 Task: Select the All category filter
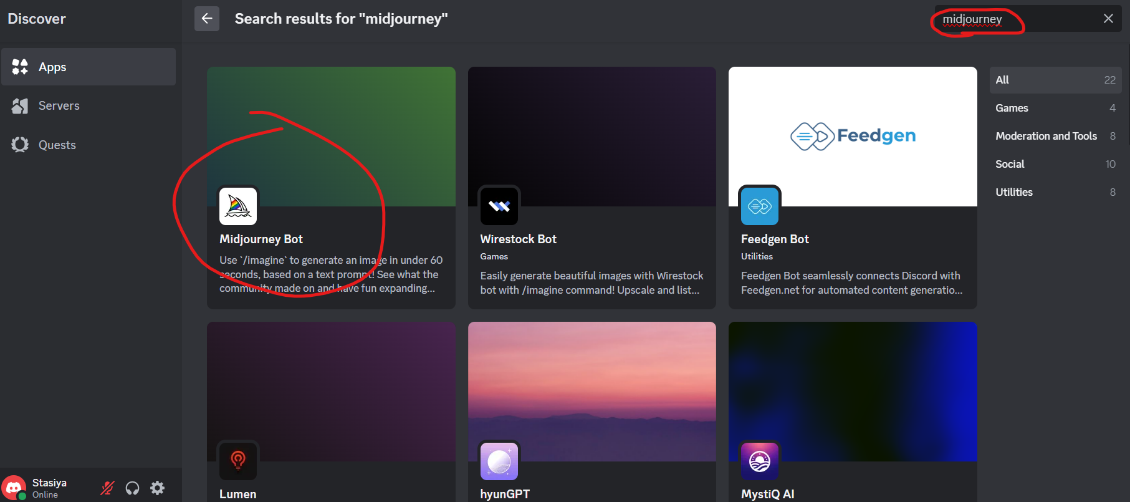[1055, 80]
